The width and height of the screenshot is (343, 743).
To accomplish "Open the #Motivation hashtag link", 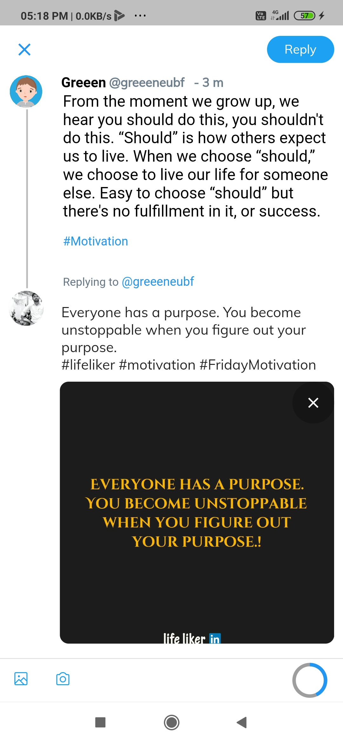I will point(95,241).
